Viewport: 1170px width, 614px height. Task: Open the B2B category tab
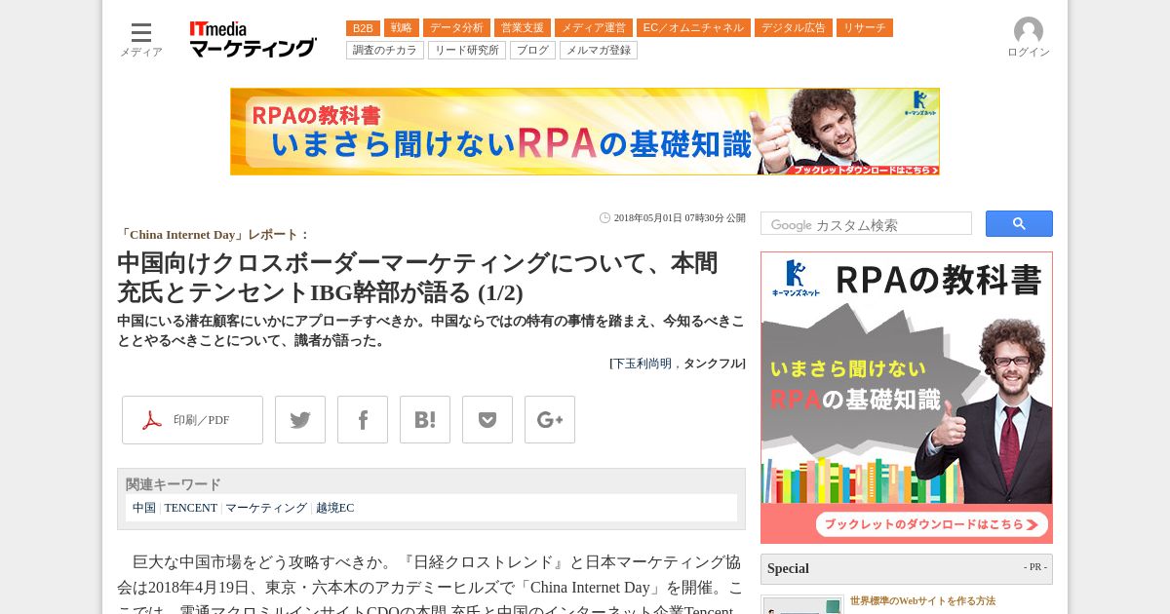pos(363,28)
